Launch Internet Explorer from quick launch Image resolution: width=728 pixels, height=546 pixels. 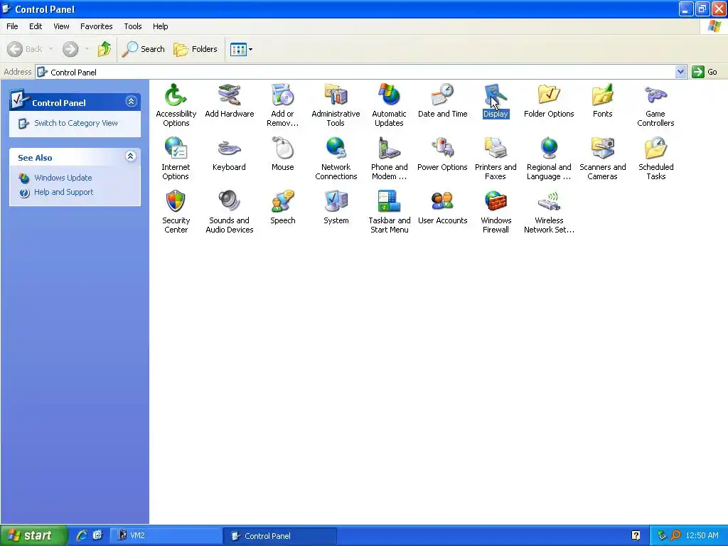tap(82, 535)
